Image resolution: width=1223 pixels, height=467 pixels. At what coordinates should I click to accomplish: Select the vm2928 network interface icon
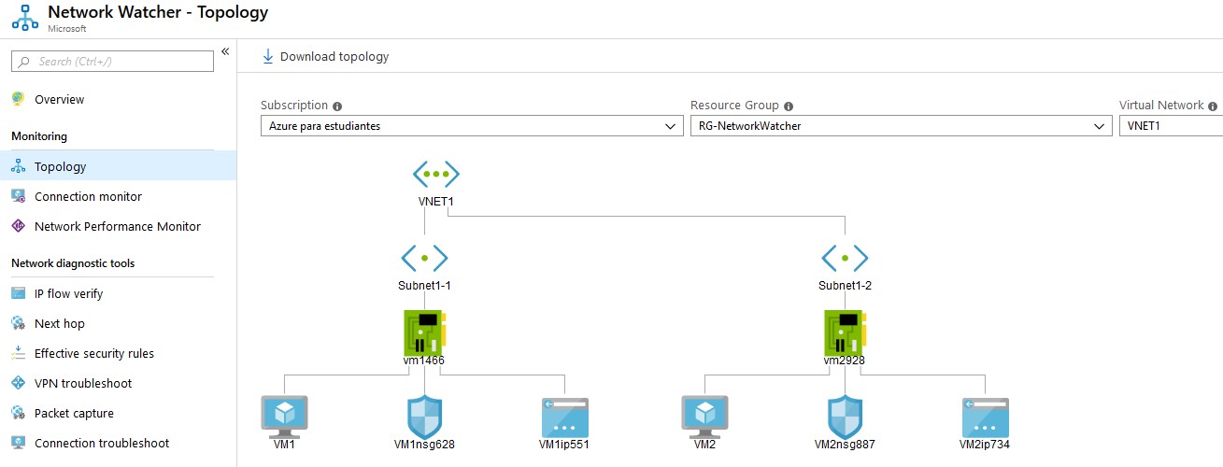click(x=846, y=332)
